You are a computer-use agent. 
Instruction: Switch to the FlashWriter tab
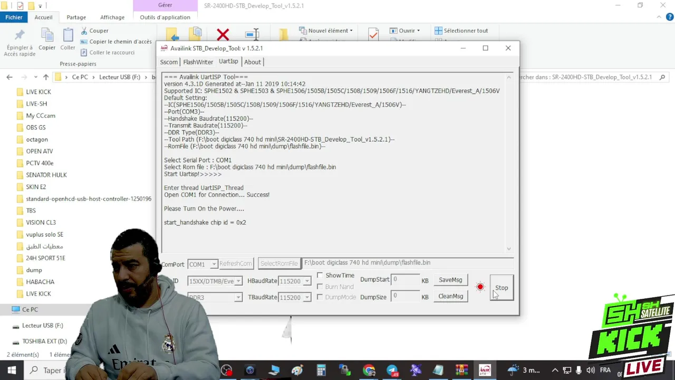(x=198, y=62)
